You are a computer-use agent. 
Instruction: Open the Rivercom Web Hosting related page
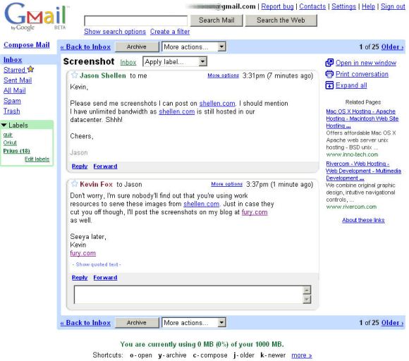tap(363, 171)
